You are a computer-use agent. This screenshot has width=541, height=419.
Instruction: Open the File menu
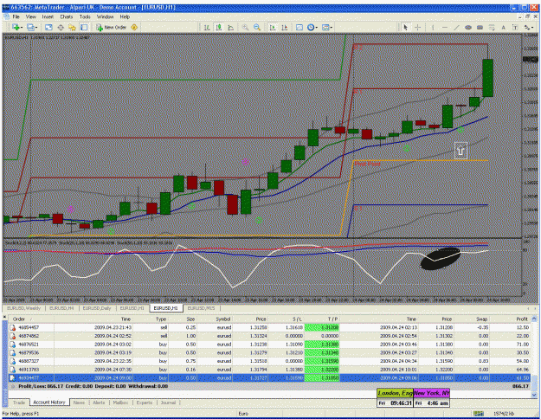pos(16,16)
